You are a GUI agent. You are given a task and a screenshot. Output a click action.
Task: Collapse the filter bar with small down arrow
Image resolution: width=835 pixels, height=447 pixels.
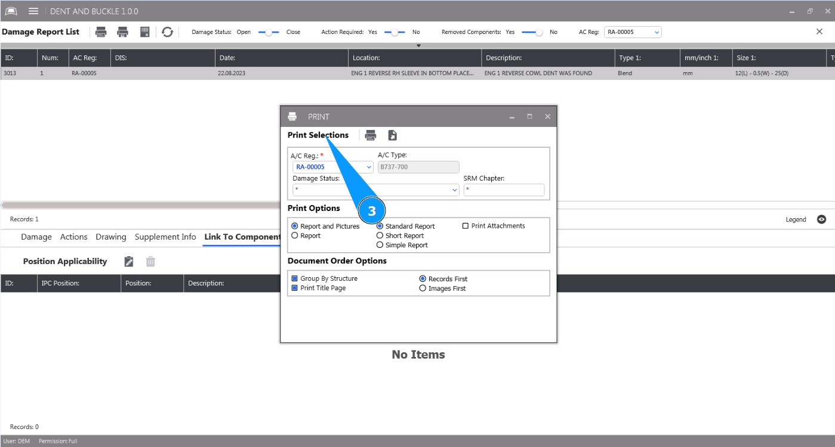pyautogui.click(x=418, y=45)
